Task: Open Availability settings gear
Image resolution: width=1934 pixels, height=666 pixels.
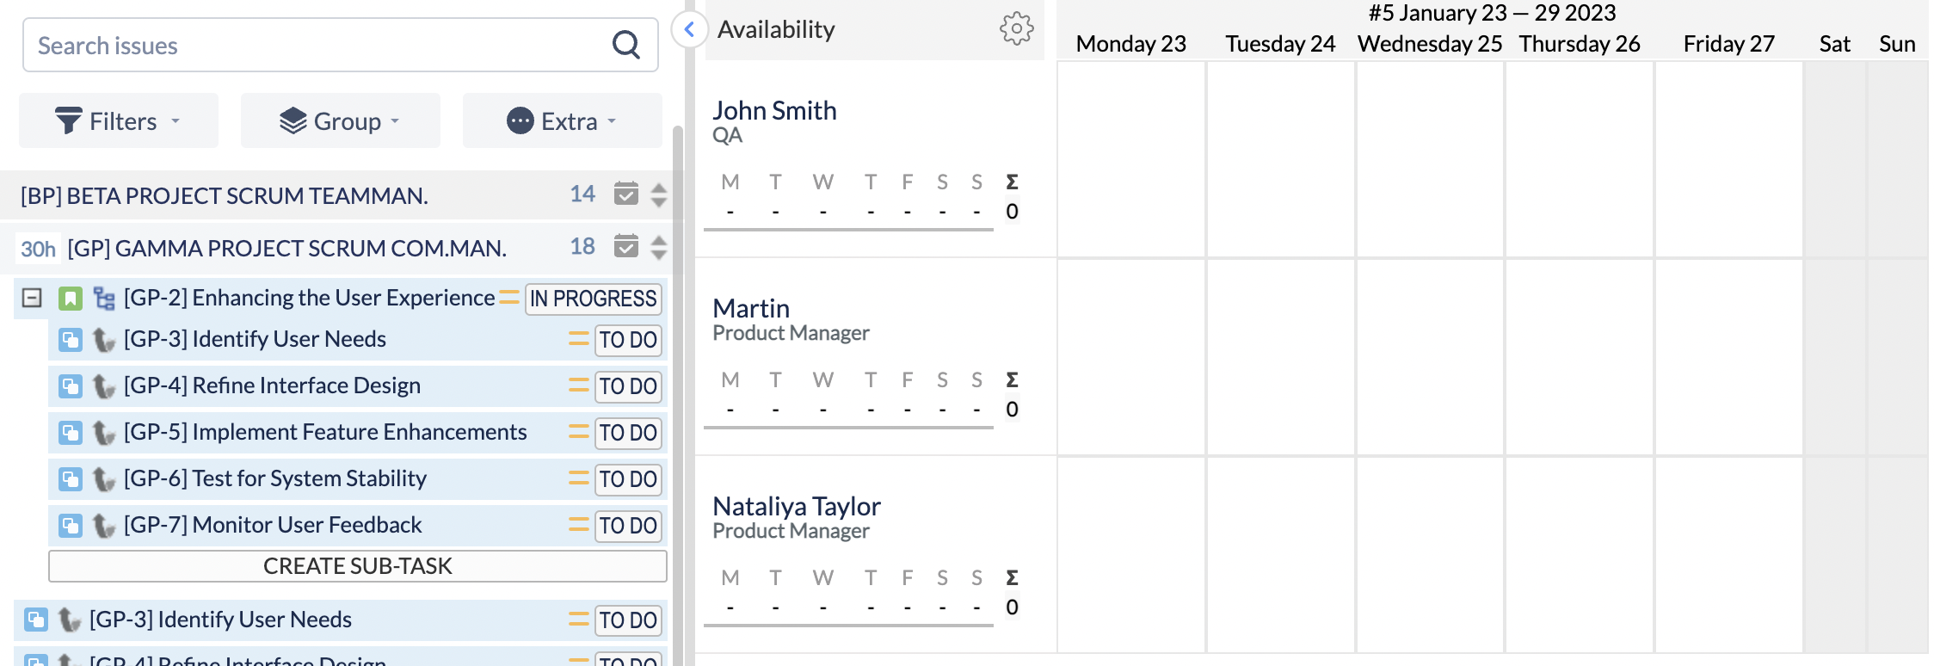Action: tap(1016, 28)
